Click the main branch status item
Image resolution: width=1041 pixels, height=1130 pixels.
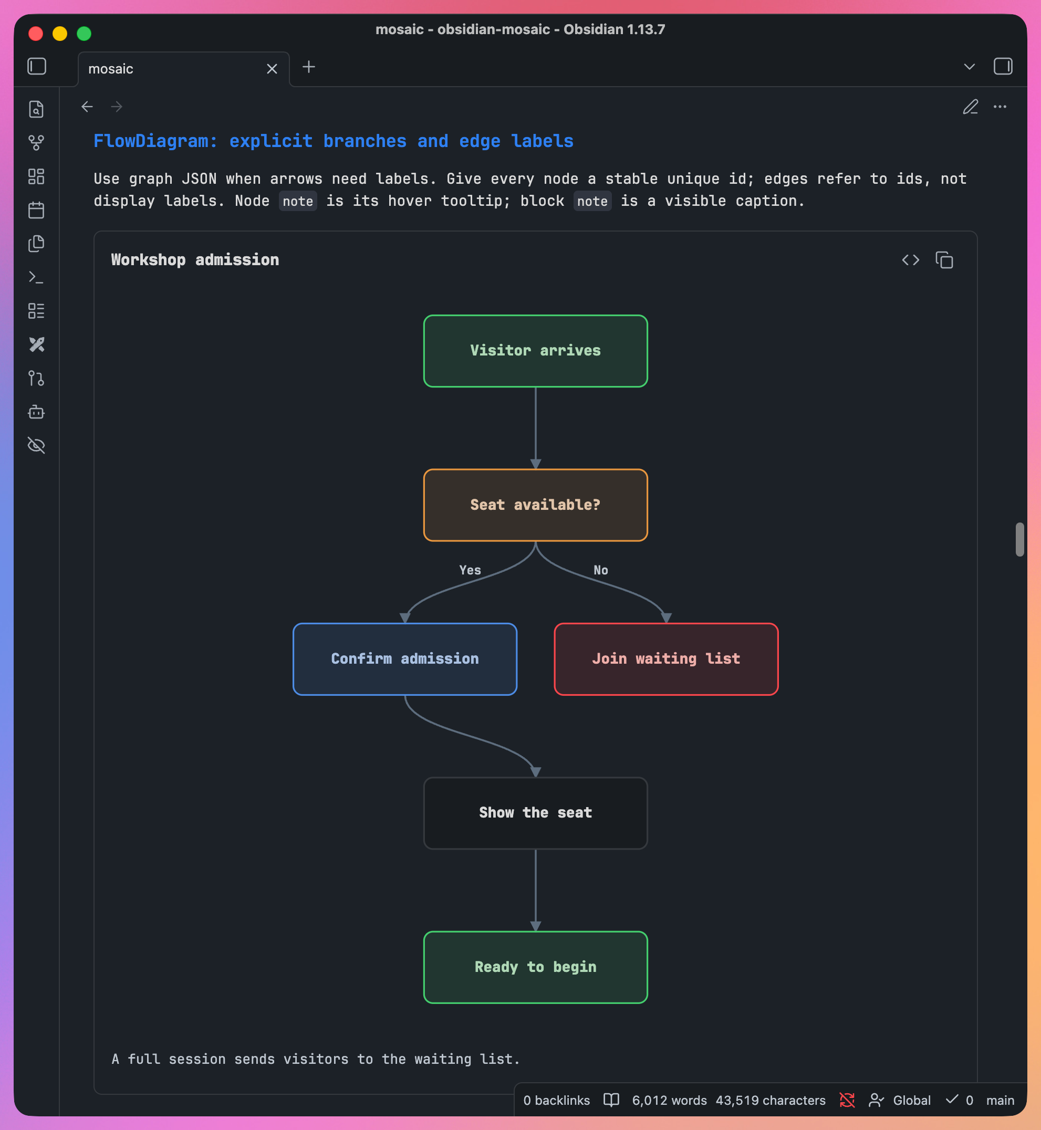click(x=1000, y=1100)
